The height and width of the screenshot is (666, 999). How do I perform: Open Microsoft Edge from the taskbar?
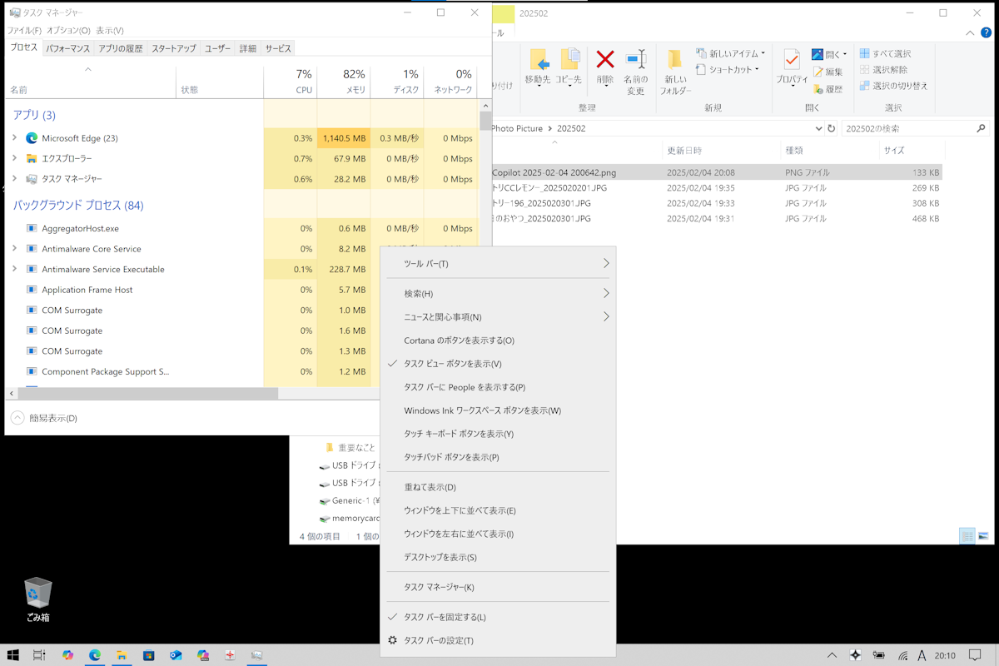coord(95,655)
